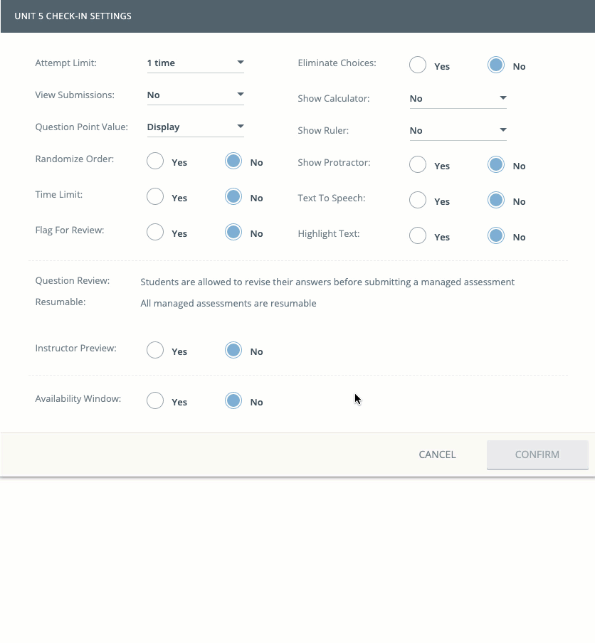
Task: Open the Attempt Limit dropdown
Action: tap(195, 63)
